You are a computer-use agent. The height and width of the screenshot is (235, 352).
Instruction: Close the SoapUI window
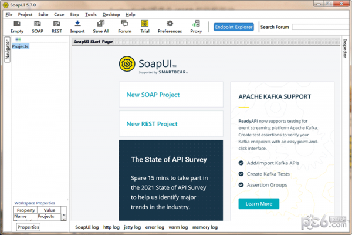point(341,4)
